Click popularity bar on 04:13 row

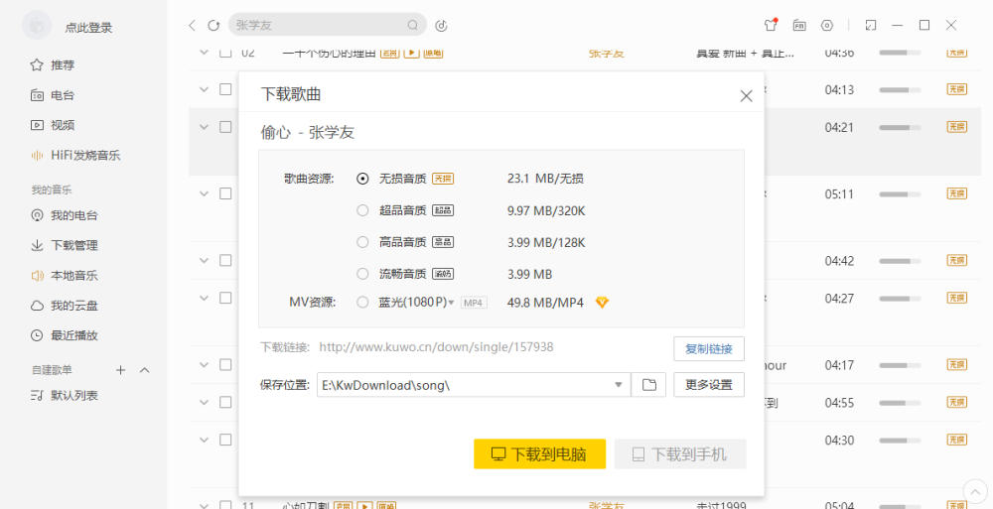[900, 90]
